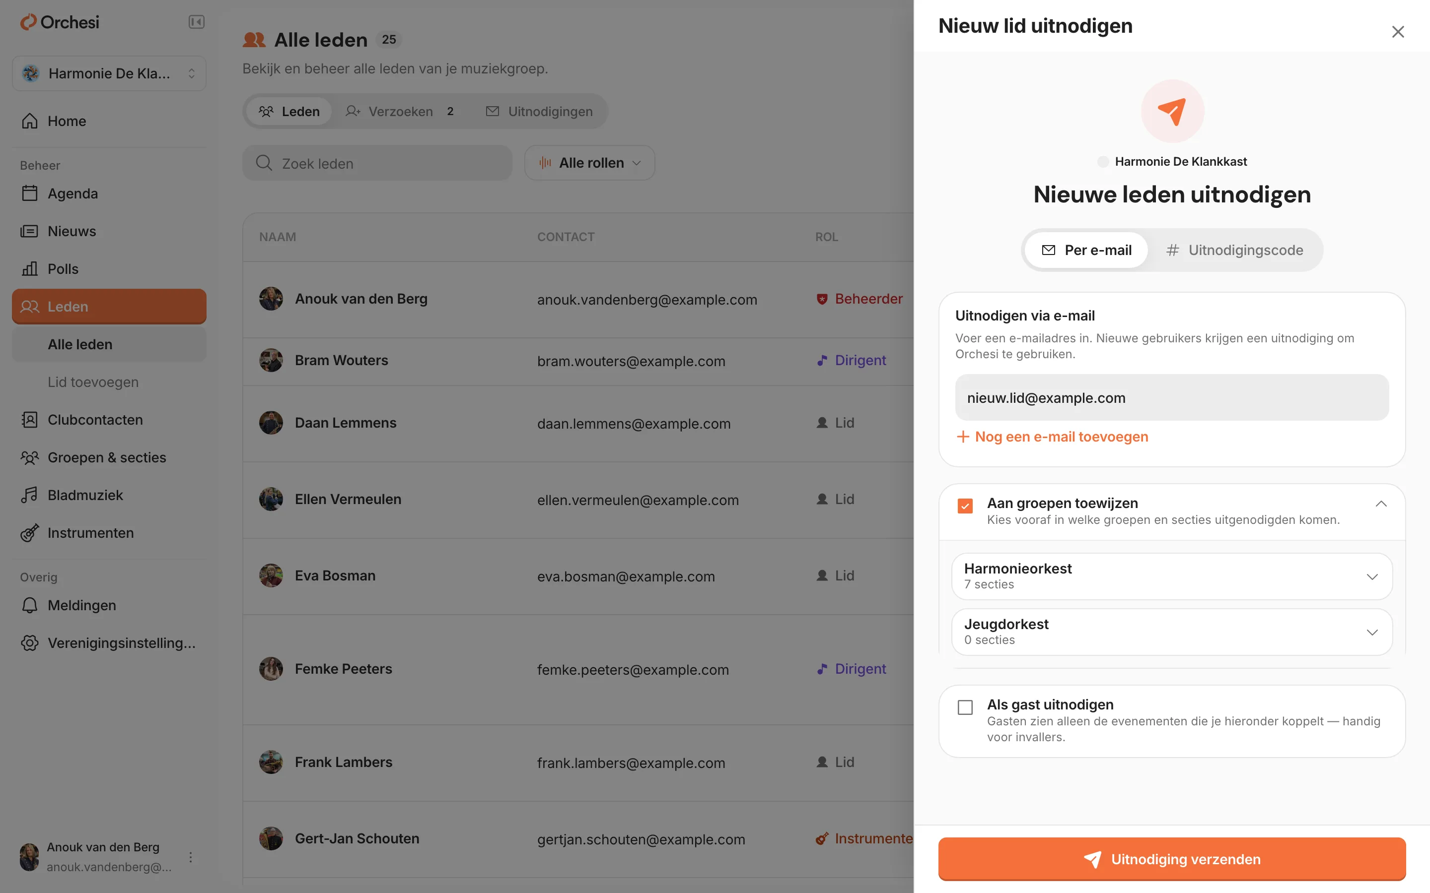
Task: Open the Agenda calendar icon
Action: click(x=30, y=193)
